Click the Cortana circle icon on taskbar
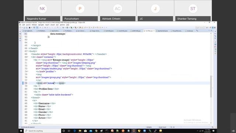Image resolution: width=236 pixels, height=133 pixels. tap(64, 131)
